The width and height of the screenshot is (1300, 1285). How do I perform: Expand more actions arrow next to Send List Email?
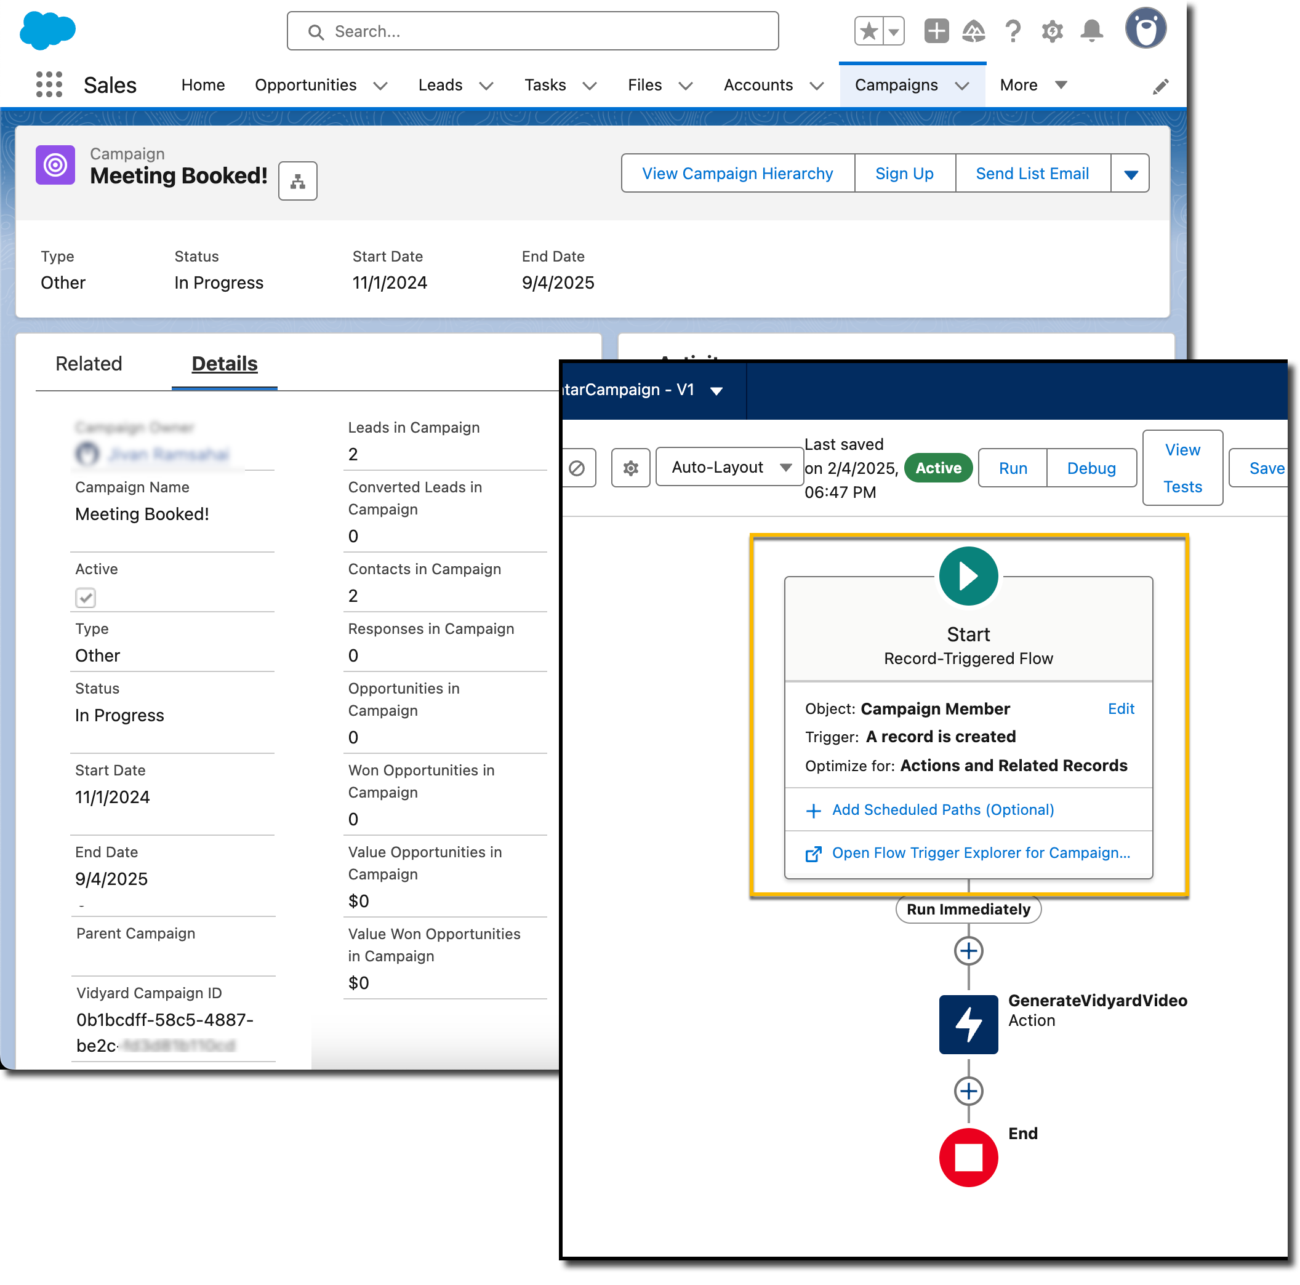[1129, 174]
